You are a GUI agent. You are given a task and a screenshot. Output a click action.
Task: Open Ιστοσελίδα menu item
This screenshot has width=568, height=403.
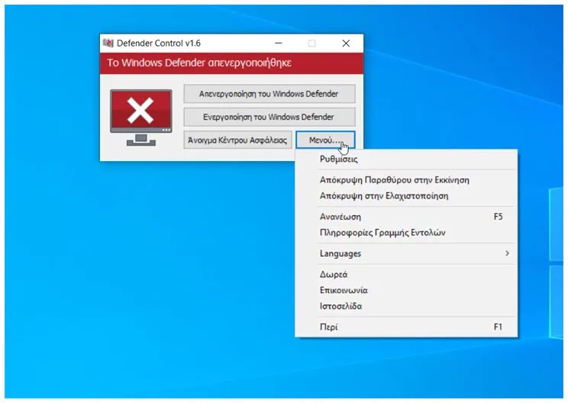tap(406, 306)
